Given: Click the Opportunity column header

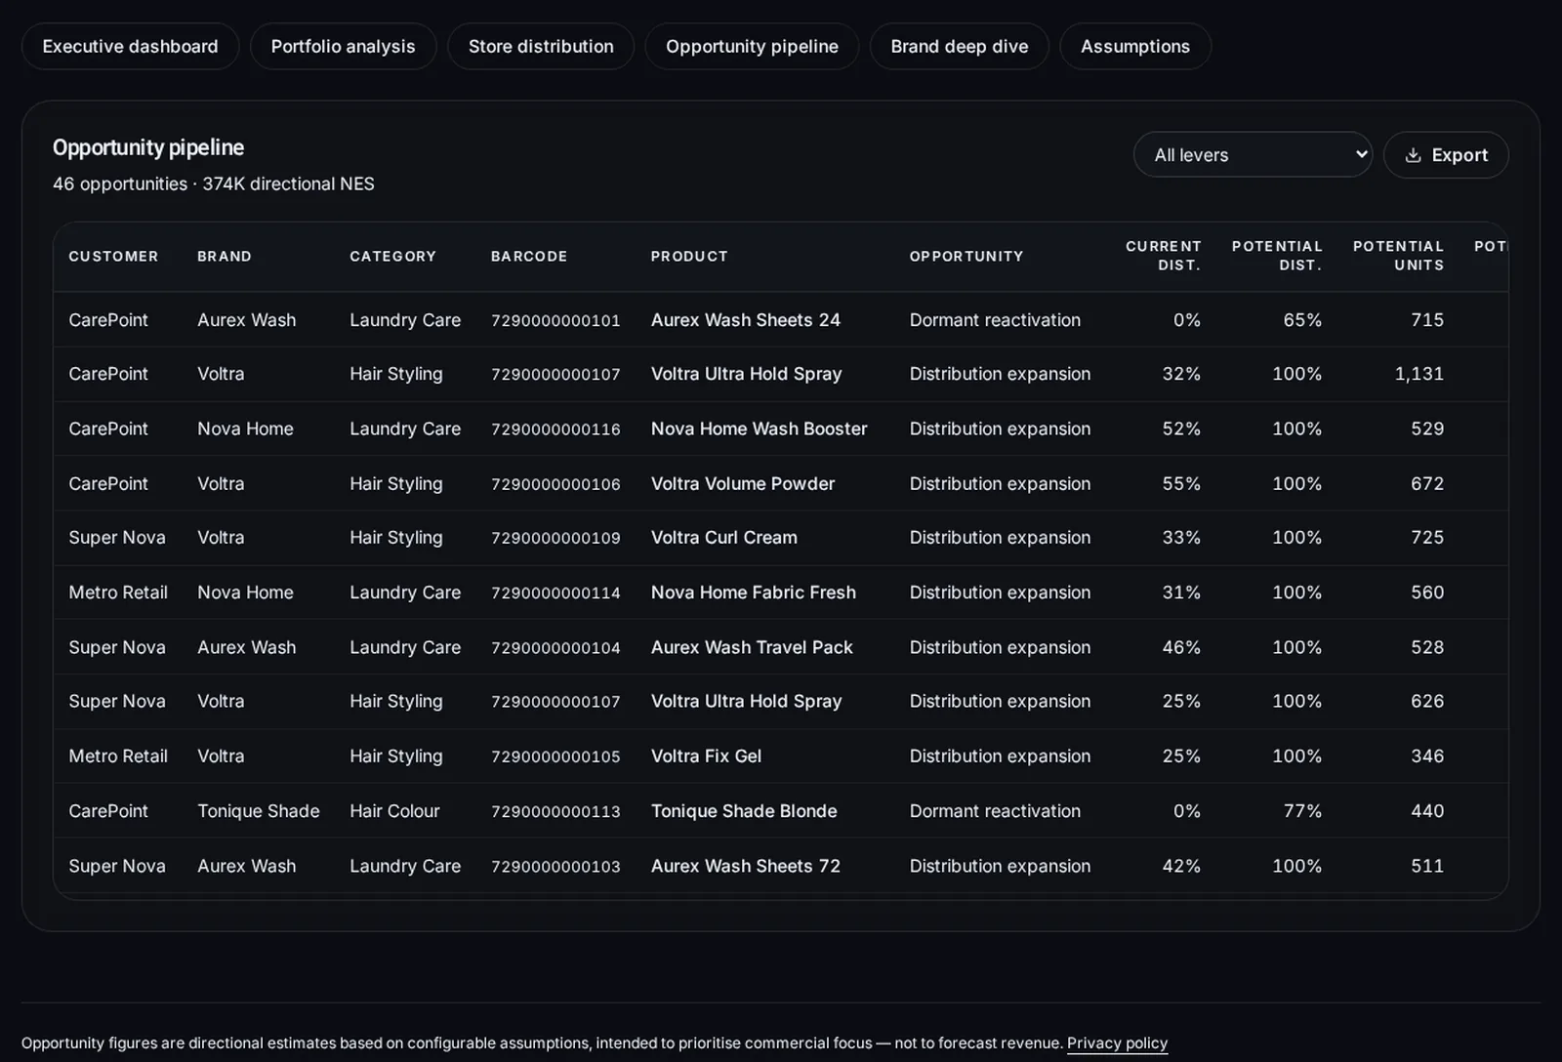Looking at the screenshot, I should (x=966, y=256).
